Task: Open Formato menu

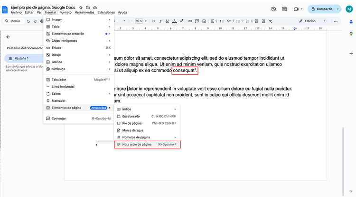Action: [66, 12]
